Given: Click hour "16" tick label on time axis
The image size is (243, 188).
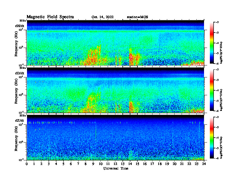Looking at the screenshot, I should tap(145, 164).
